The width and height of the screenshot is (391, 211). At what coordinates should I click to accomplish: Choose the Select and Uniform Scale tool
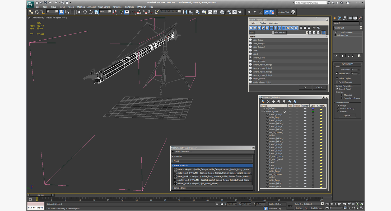[96, 12]
